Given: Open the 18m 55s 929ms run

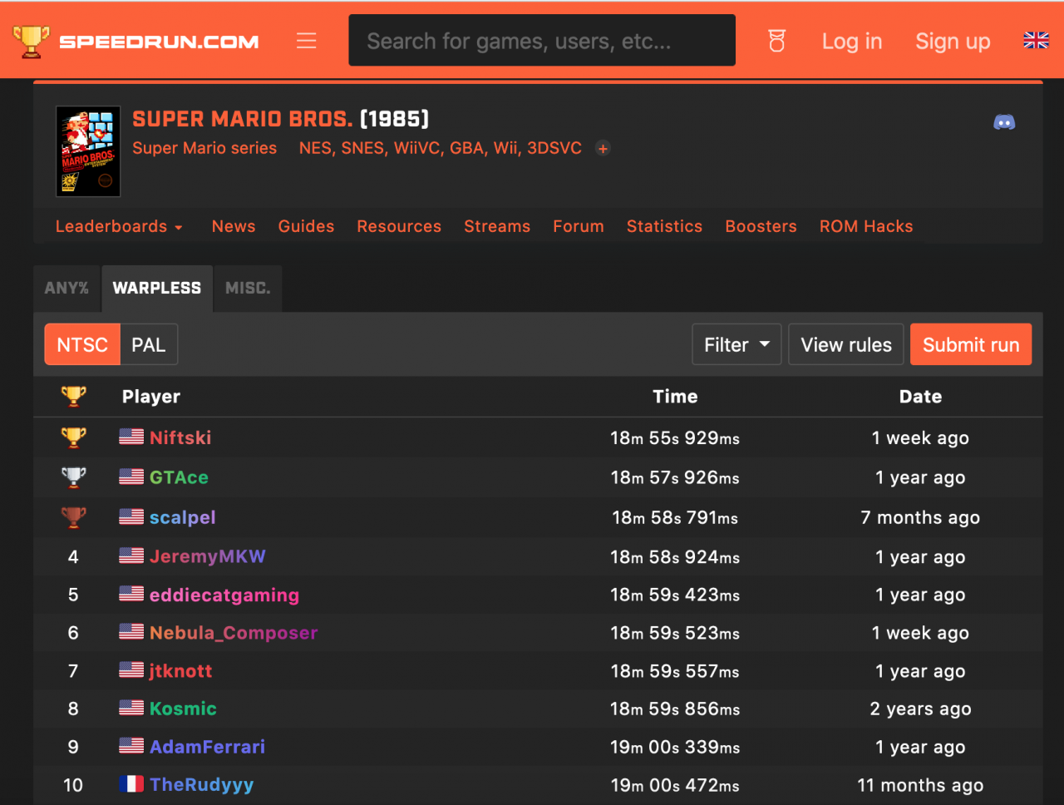Looking at the screenshot, I should point(675,437).
